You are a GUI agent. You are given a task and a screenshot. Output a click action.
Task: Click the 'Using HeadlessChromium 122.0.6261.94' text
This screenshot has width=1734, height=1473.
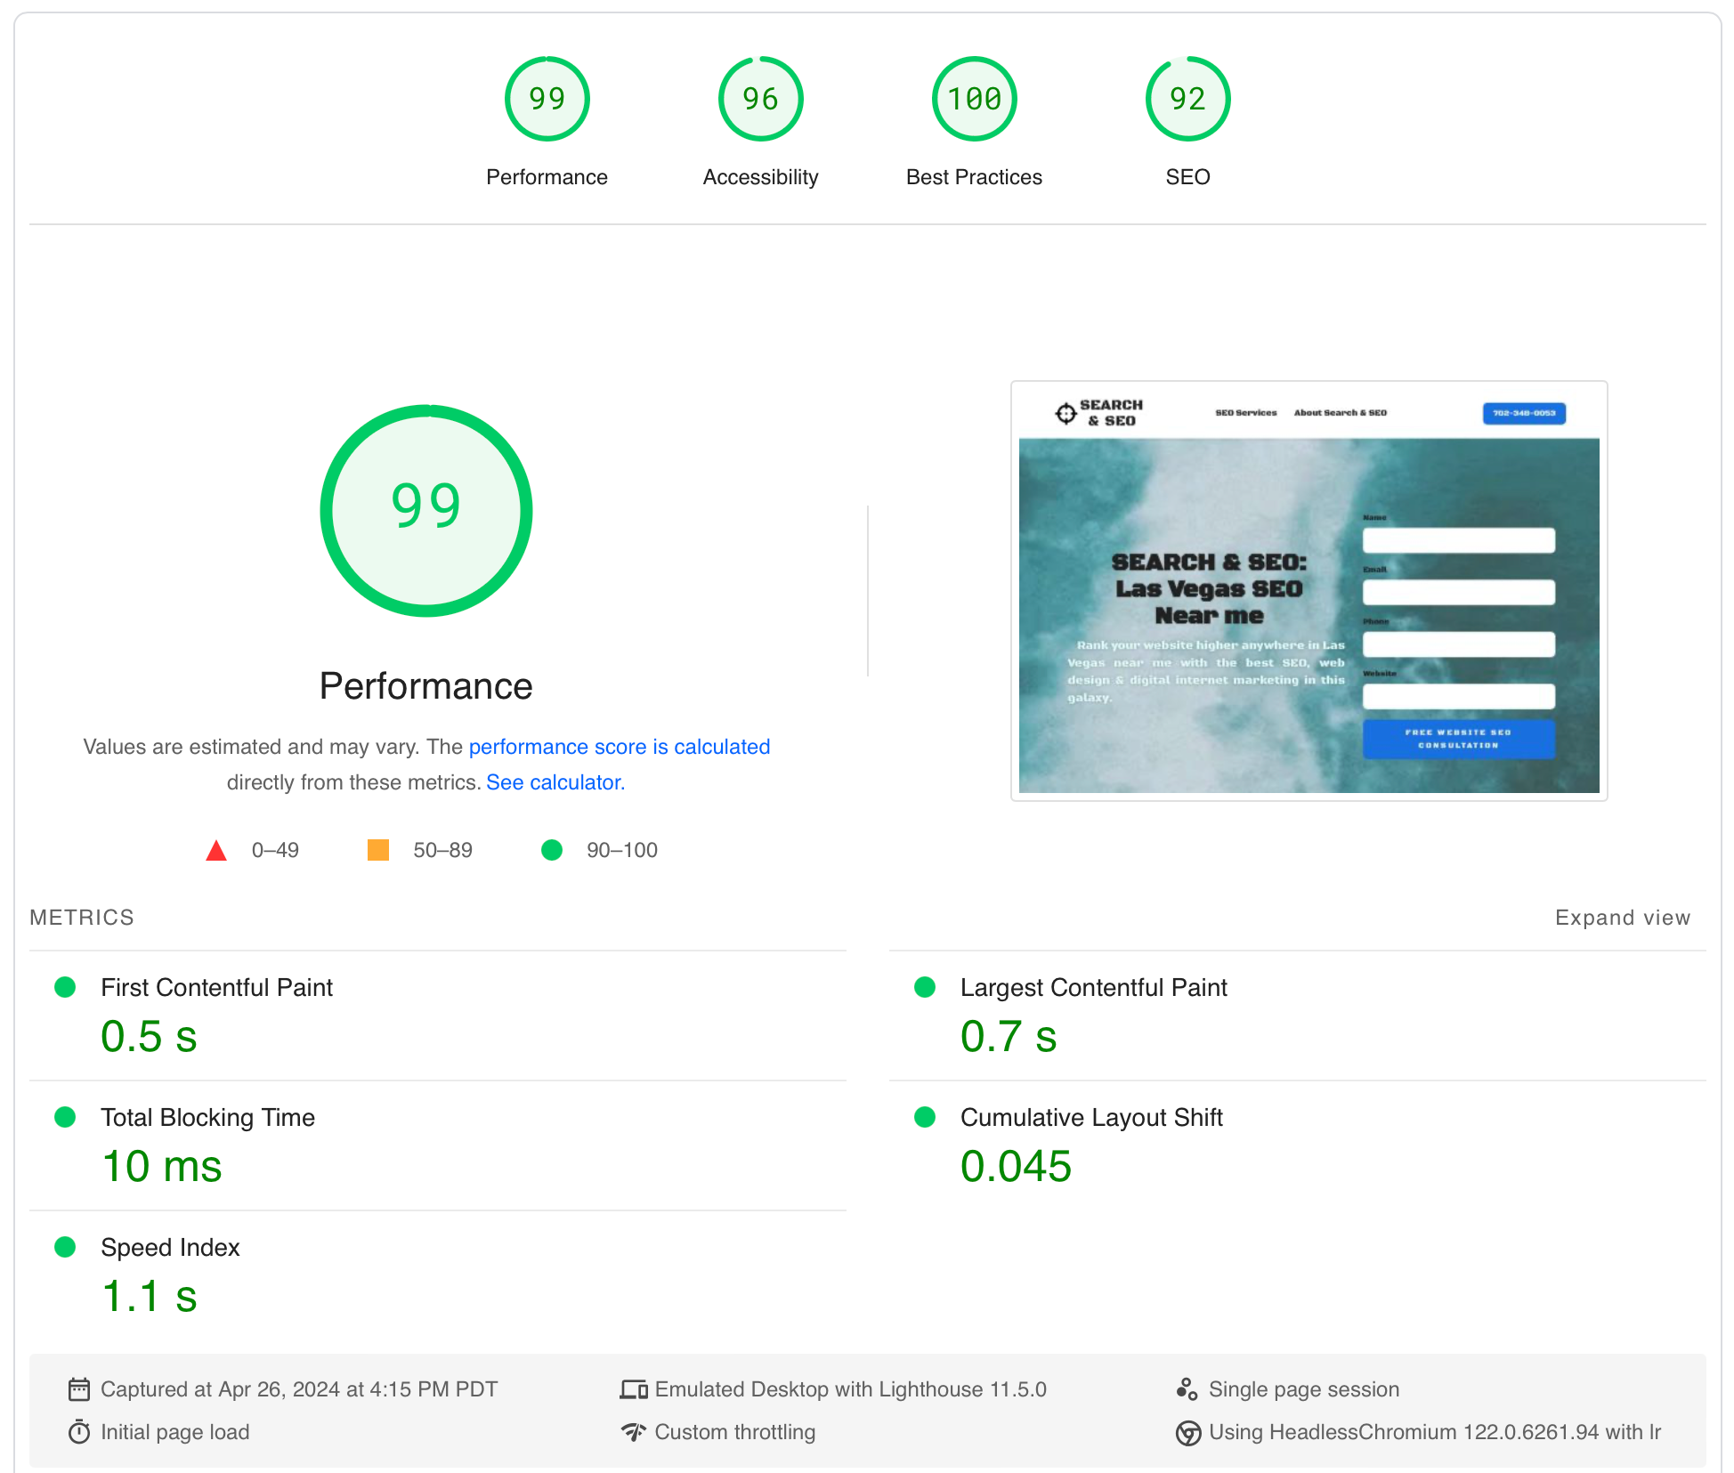1434,1432
